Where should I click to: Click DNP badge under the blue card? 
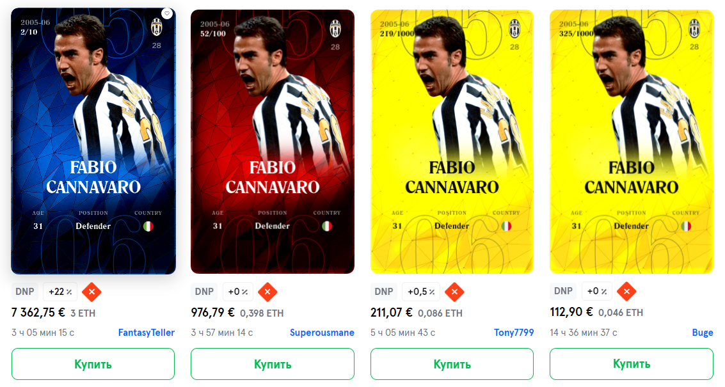(25, 292)
